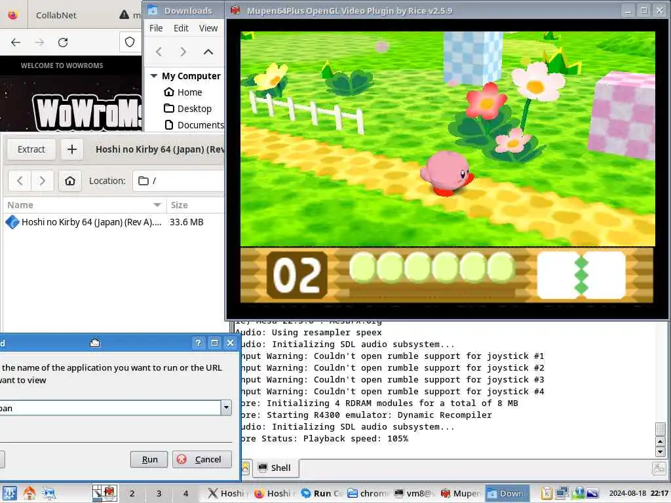The height and width of the screenshot is (503, 671).
Task: Select virtual desktop 1 in the pager
Action: [x=104, y=493]
